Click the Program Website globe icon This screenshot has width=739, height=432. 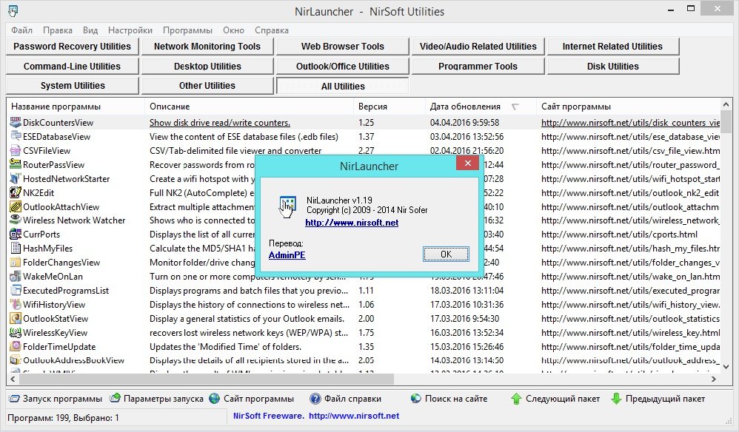pos(215,399)
